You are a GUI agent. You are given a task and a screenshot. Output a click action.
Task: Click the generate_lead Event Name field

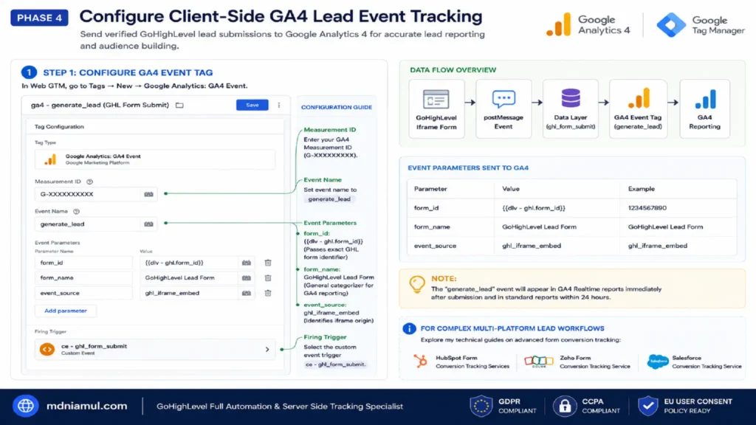(87, 224)
